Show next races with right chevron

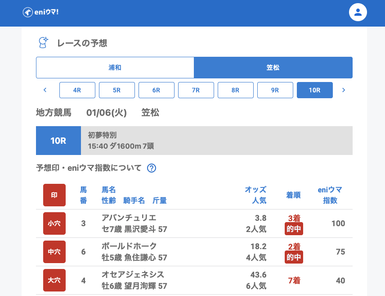344,90
